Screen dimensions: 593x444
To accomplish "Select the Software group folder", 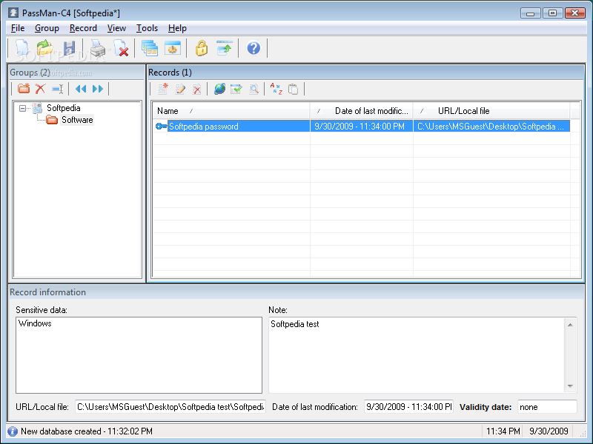I will pyautogui.click(x=77, y=120).
